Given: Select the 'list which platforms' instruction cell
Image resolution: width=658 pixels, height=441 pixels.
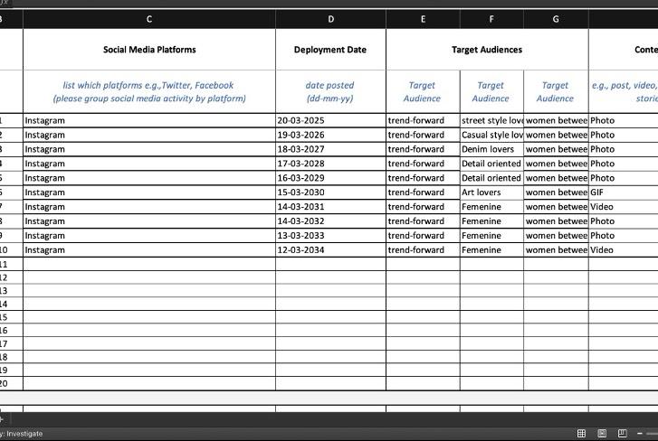Looking at the screenshot, I should pyautogui.click(x=149, y=91).
